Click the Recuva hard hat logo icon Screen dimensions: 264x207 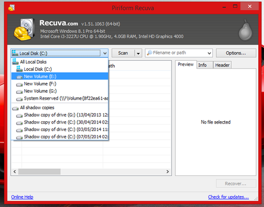point(24,30)
